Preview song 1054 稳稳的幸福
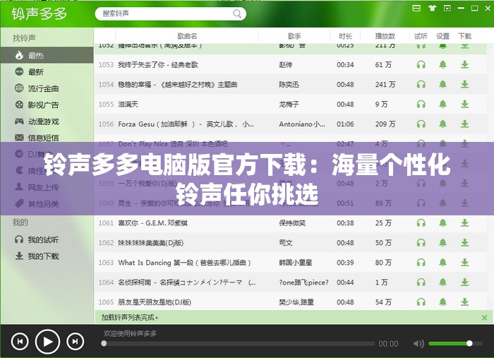The width and height of the screenshot is (494, 358). pyautogui.click(x=421, y=85)
